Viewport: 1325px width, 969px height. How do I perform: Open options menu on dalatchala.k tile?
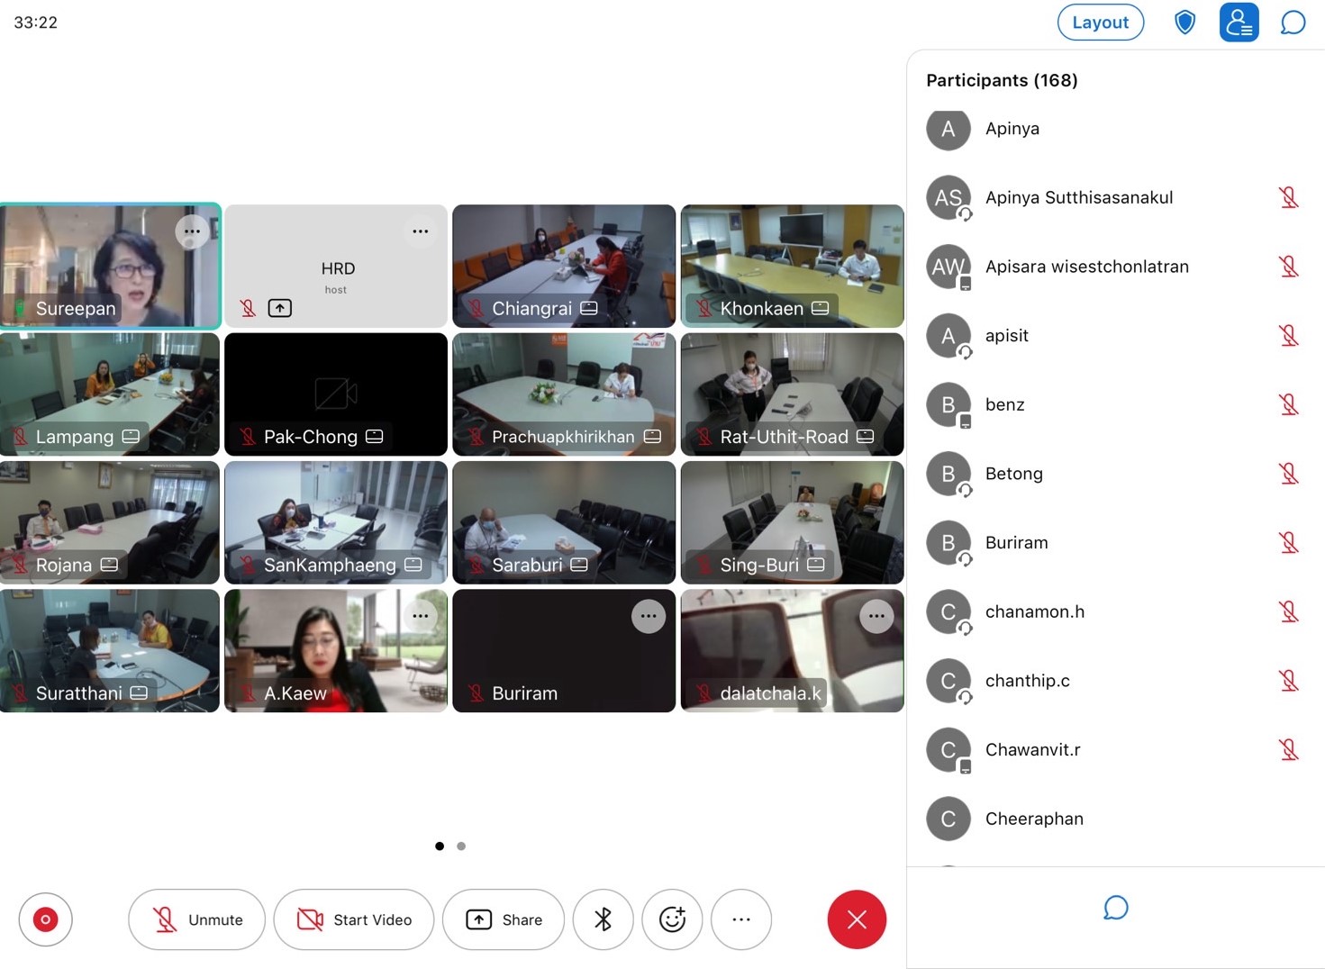(876, 617)
